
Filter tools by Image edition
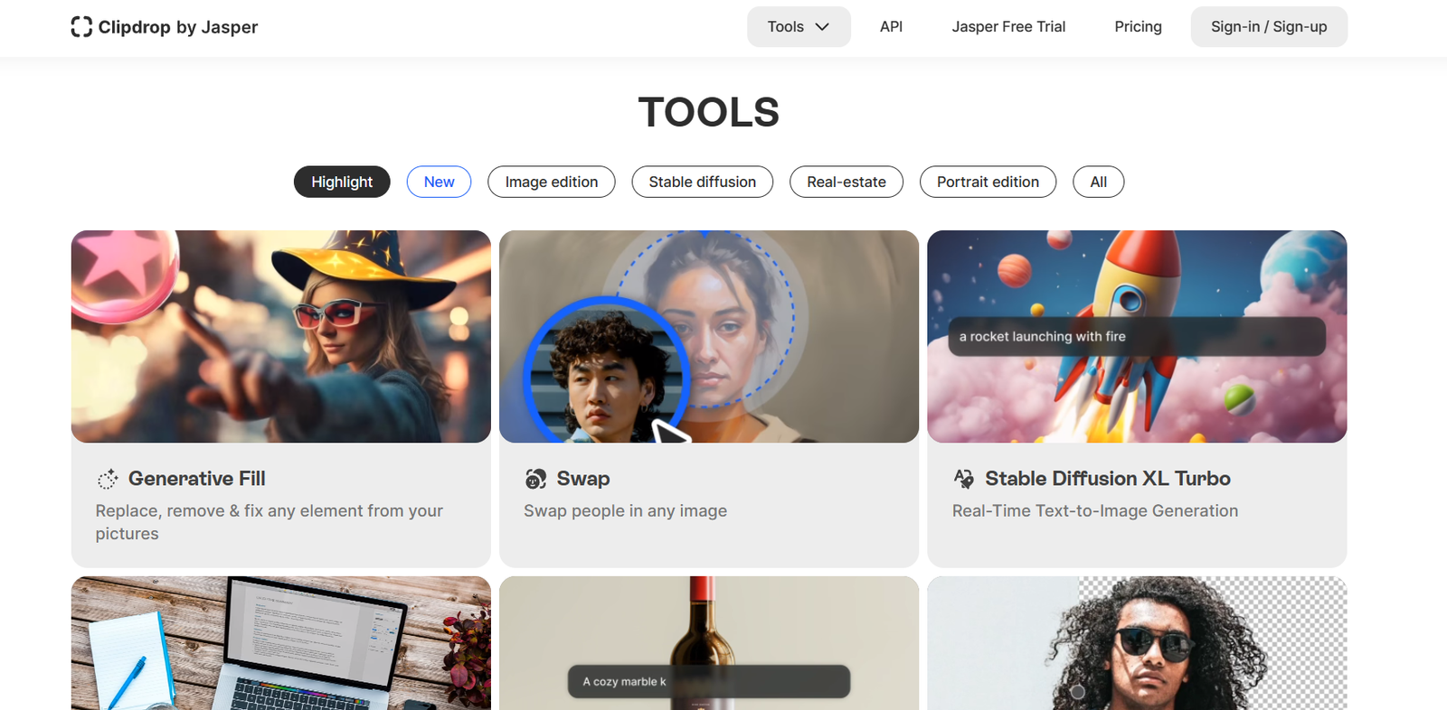point(552,182)
